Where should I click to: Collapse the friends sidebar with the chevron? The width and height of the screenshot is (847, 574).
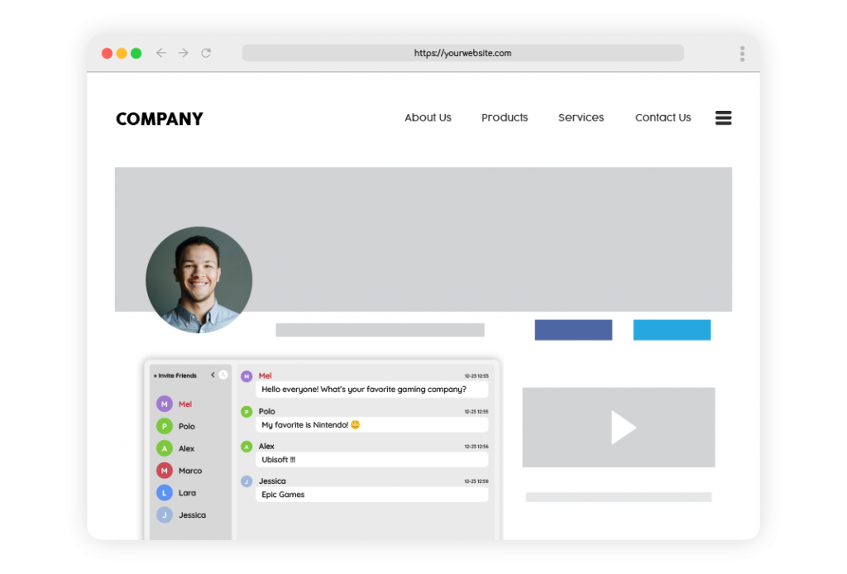point(213,375)
